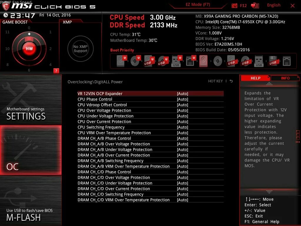Select DRAM CH_C/D VRM Over Temperature Protection row

tap(150, 200)
